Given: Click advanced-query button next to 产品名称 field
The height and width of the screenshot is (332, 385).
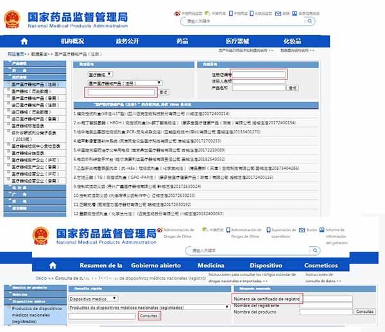Looking at the screenshot, I should [x=293, y=88].
